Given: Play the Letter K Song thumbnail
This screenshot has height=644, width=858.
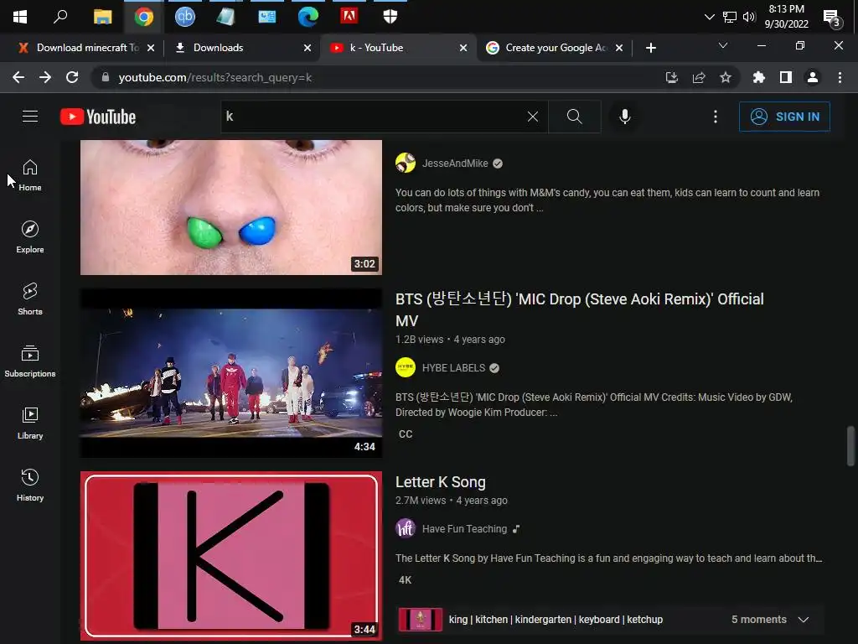Looking at the screenshot, I should [231, 556].
